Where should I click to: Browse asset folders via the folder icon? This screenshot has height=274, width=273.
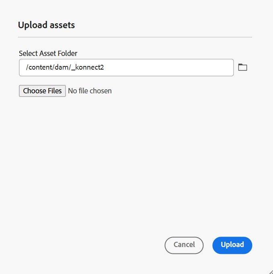click(242, 67)
